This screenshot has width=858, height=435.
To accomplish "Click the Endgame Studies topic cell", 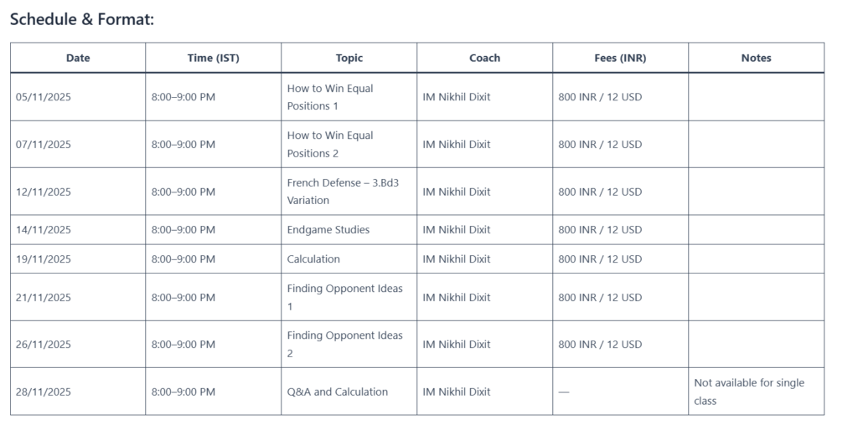I will (328, 229).
